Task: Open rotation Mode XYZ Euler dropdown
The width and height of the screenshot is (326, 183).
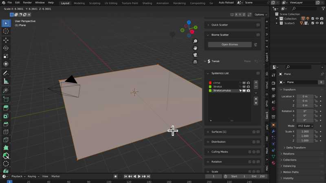Action: point(305,126)
